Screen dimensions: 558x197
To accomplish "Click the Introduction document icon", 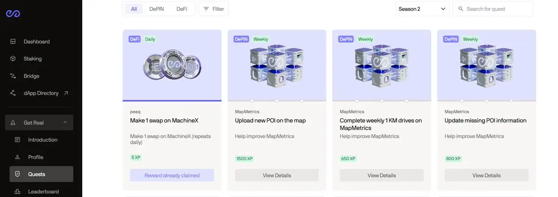I will click(18, 140).
